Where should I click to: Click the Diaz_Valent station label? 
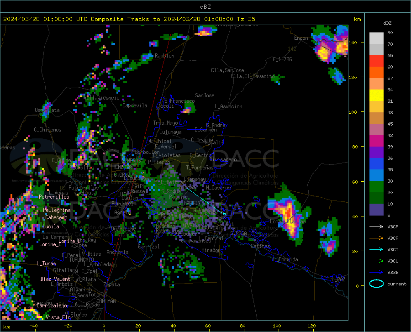[x=55, y=279]
